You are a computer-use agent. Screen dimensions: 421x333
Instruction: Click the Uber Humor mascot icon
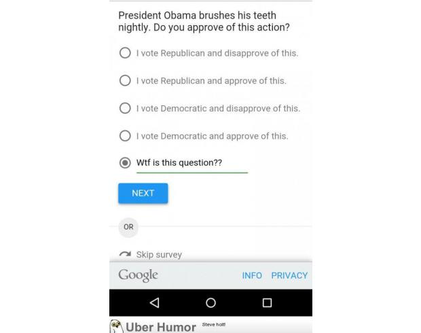point(116,326)
